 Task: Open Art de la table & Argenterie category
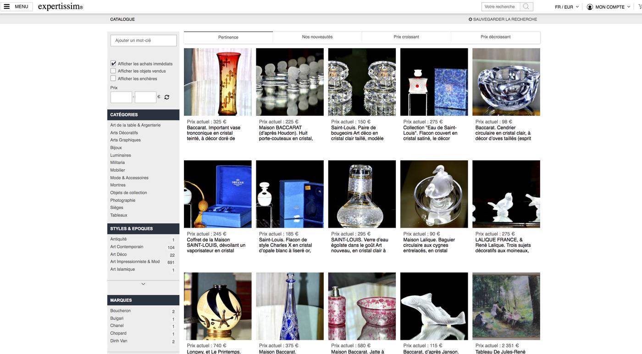coord(135,125)
